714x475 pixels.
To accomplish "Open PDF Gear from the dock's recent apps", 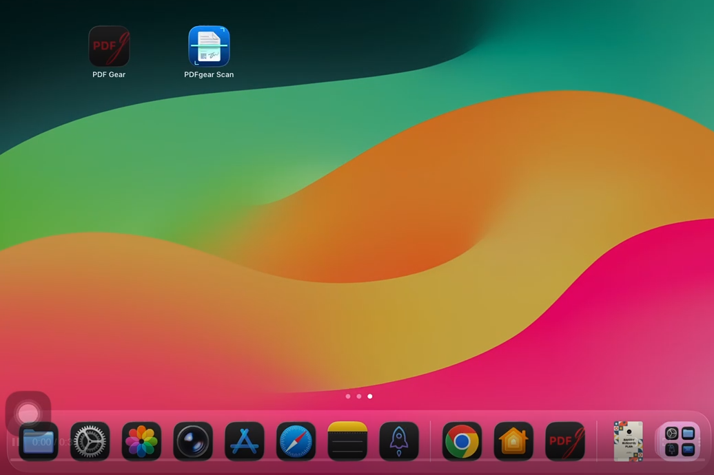I will tap(565, 441).
